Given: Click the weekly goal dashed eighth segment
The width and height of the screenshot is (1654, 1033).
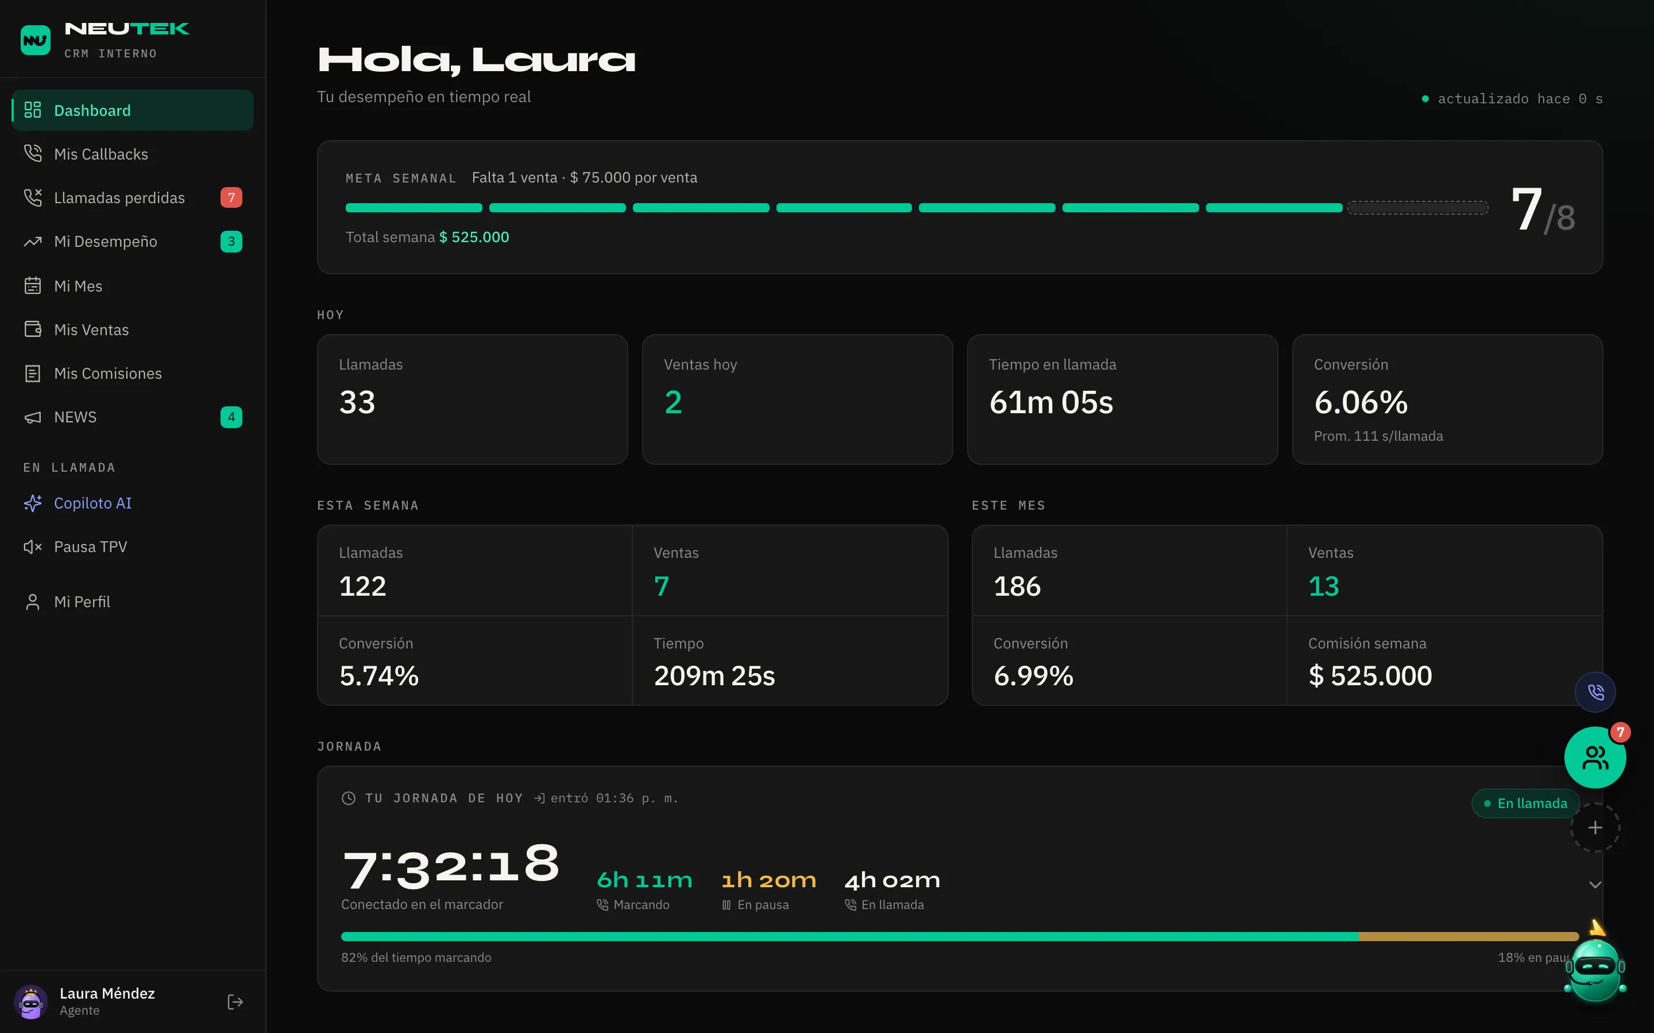Looking at the screenshot, I should click(x=1417, y=208).
